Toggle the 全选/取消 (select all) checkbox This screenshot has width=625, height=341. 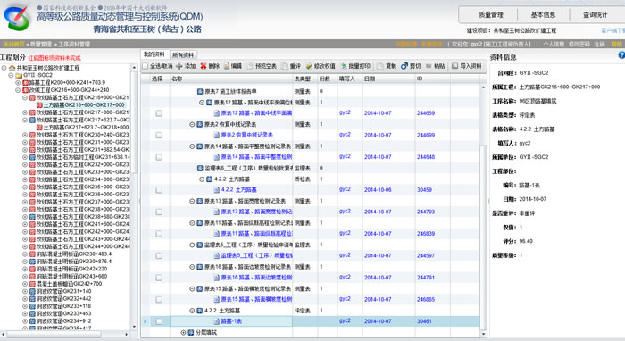tap(146, 66)
